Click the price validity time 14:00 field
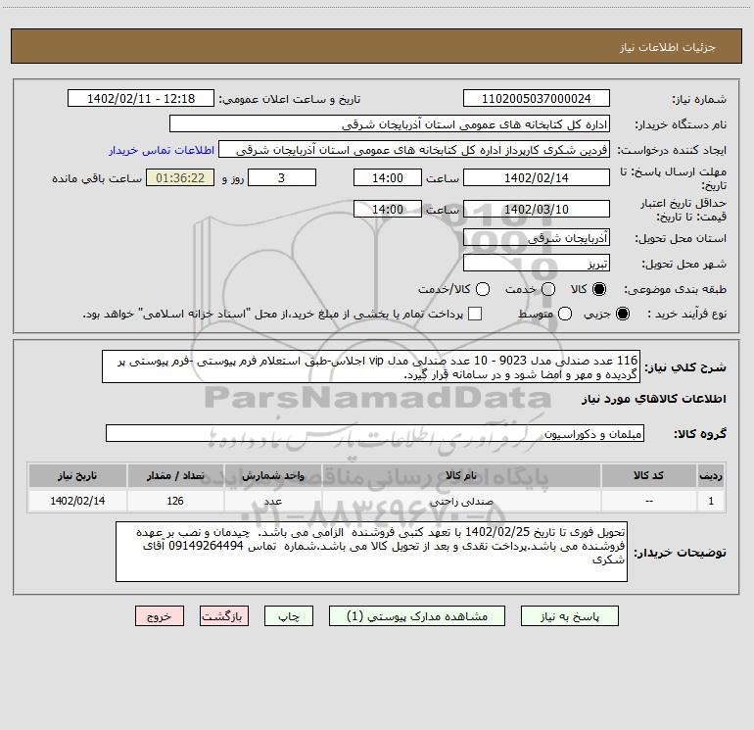754x730 pixels. pyautogui.click(x=388, y=209)
